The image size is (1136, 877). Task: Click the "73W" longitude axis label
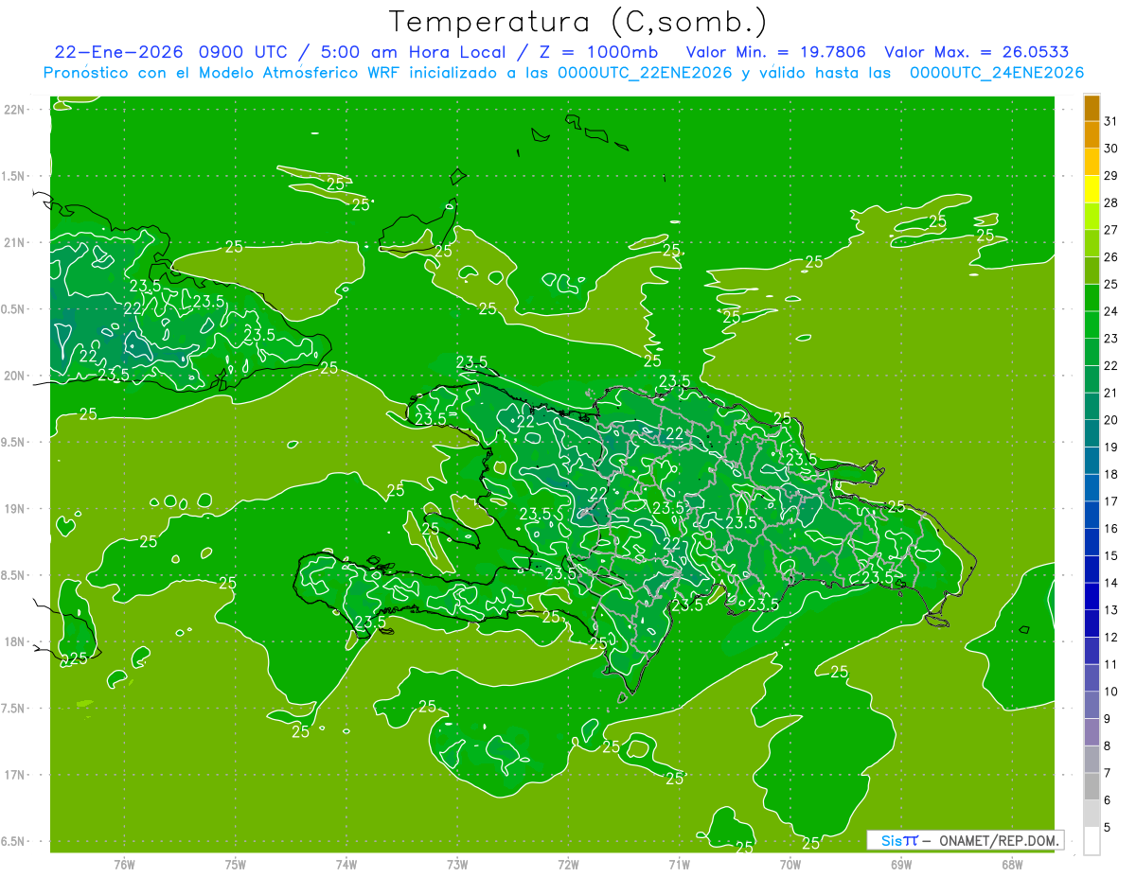pos(457,865)
